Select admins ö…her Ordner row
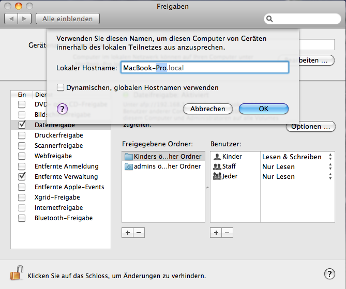The image size is (346, 289). point(163,166)
